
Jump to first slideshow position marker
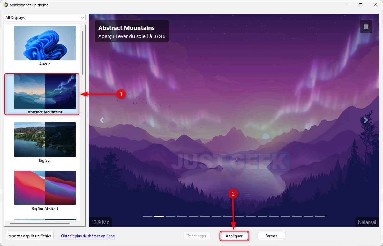[147, 217]
